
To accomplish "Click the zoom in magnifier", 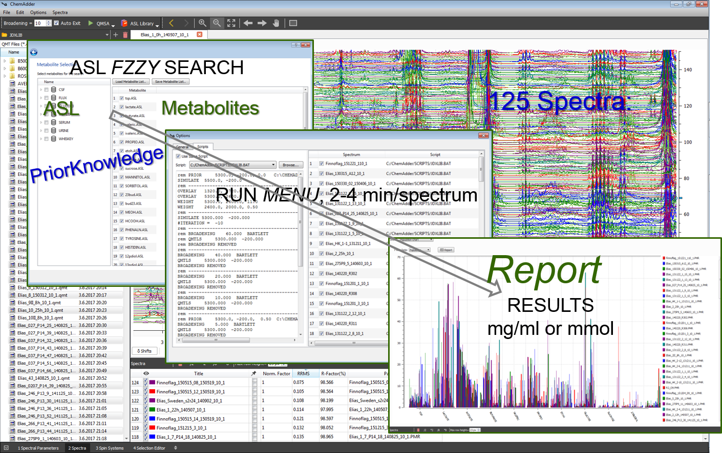I will tap(202, 23).
